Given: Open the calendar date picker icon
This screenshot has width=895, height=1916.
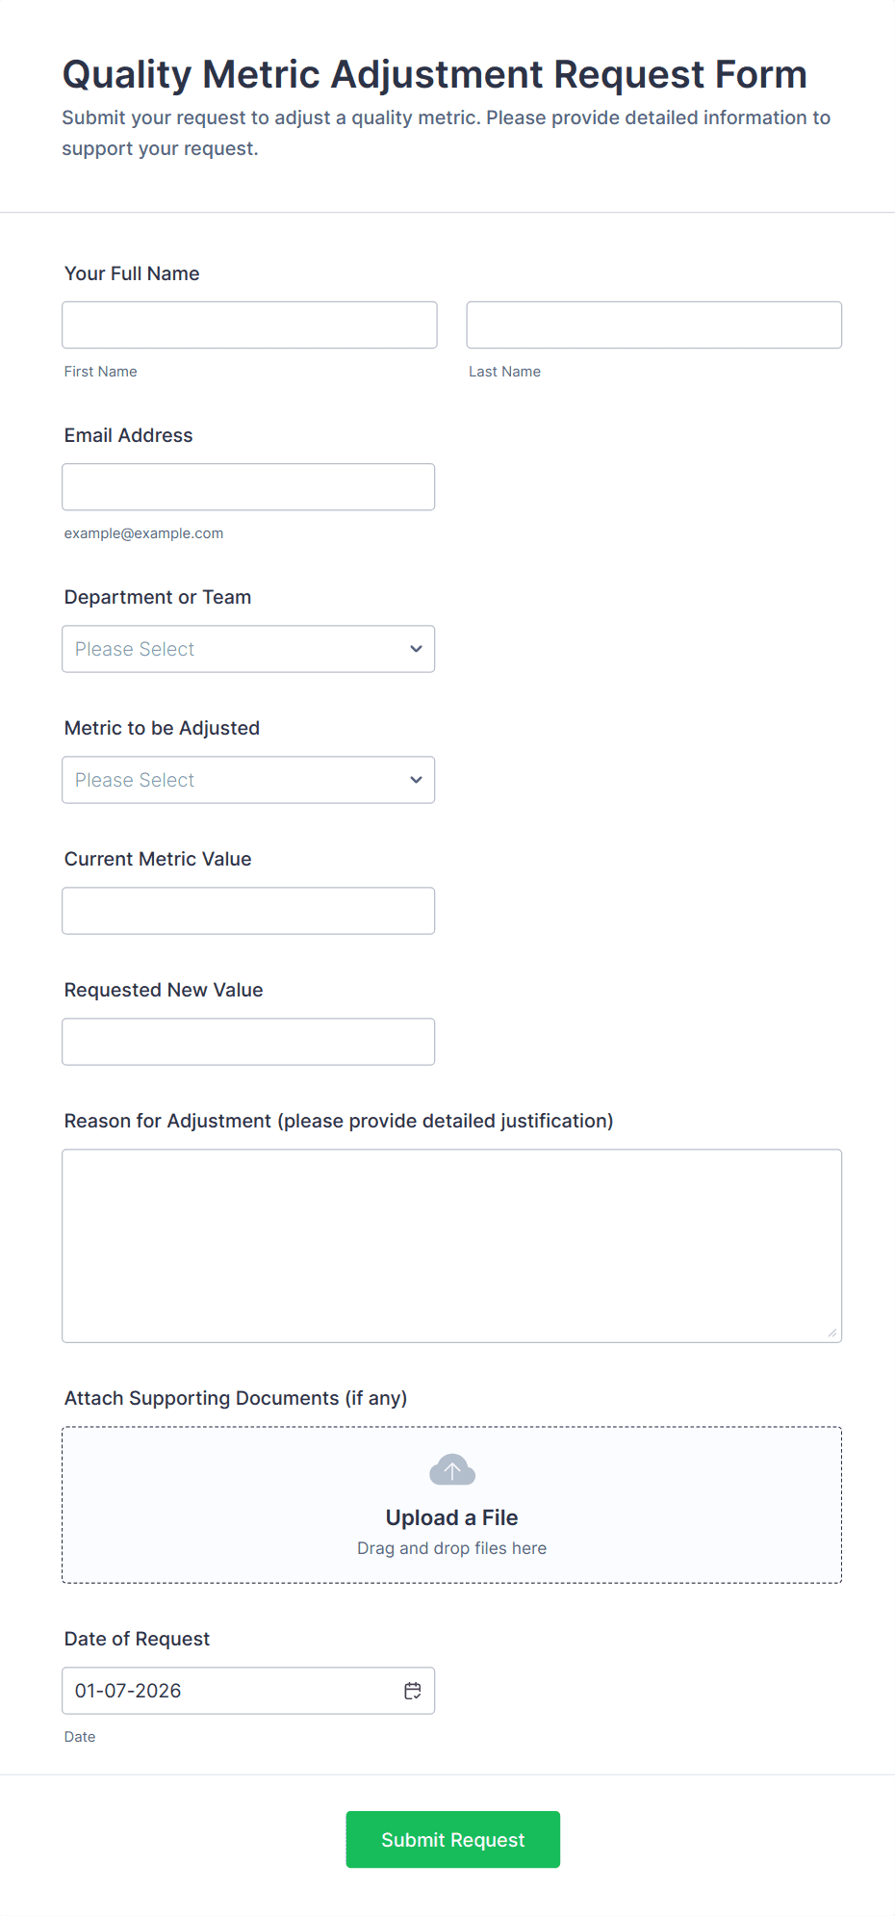Looking at the screenshot, I should pos(413,1691).
